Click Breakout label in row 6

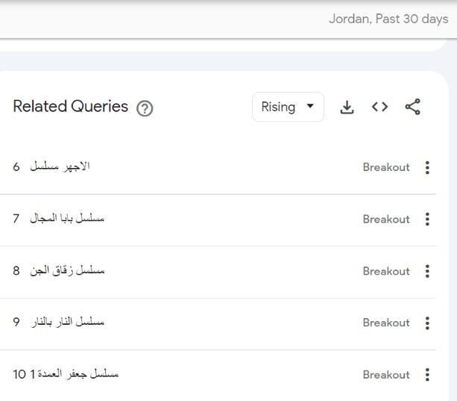click(x=385, y=167)
